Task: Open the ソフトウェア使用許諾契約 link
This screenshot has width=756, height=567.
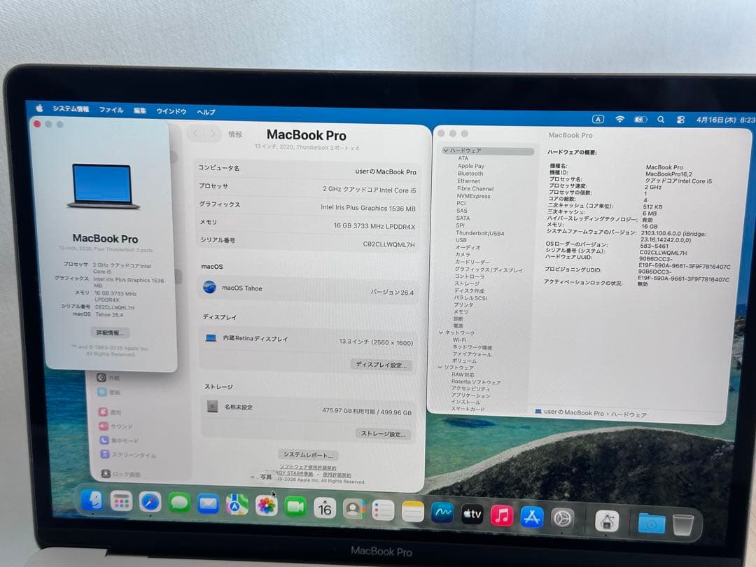Action: 308,468
